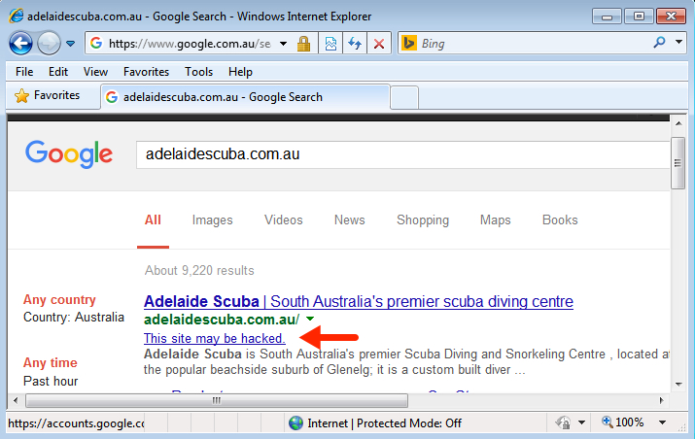
Task: Click the browser Back button
Action: coord(21,44)
